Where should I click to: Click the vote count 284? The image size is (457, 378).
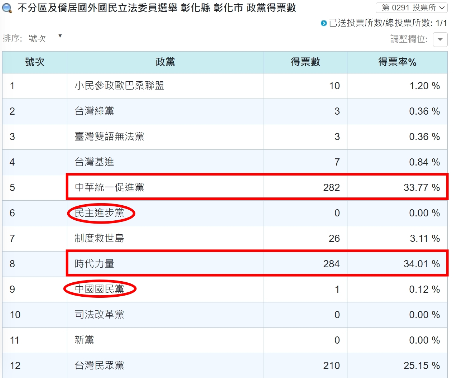(x=331, y=264)
